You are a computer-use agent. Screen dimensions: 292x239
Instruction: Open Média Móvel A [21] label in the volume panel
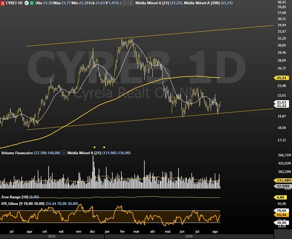coord(84,153)
